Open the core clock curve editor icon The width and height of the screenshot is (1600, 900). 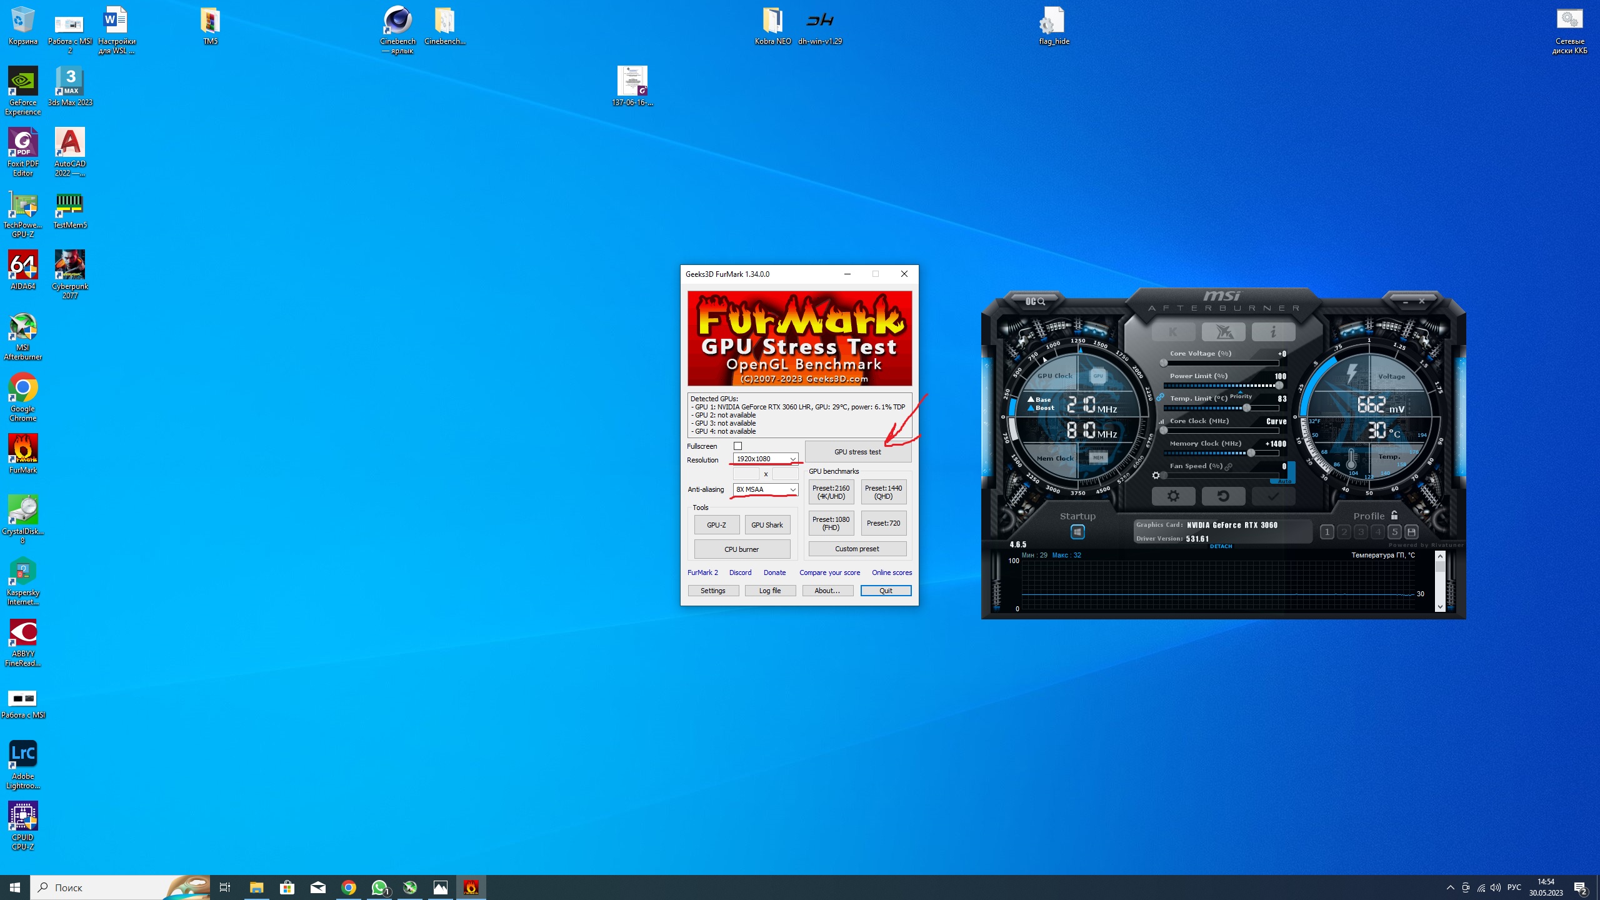pyautogui.click(x=1162, y=421)
